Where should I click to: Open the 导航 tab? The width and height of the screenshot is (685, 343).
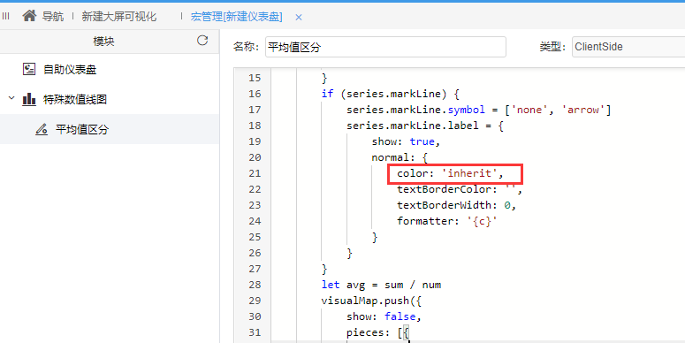tap(52, 17)
